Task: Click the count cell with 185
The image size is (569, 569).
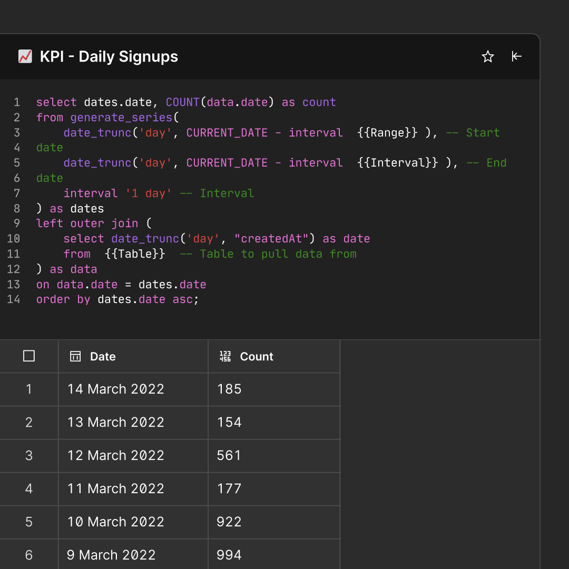Action: pyautogui.click(x=274, y=389)
